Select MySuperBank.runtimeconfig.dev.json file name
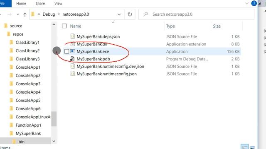266x149 pixels. coord(110,66)
